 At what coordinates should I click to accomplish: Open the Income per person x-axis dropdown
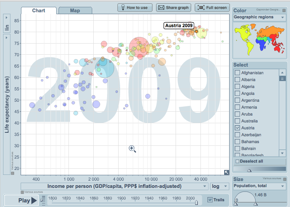pyautogui.click(x=114, y=186)
